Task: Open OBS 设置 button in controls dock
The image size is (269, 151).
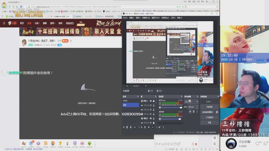Action: (209, 122)
